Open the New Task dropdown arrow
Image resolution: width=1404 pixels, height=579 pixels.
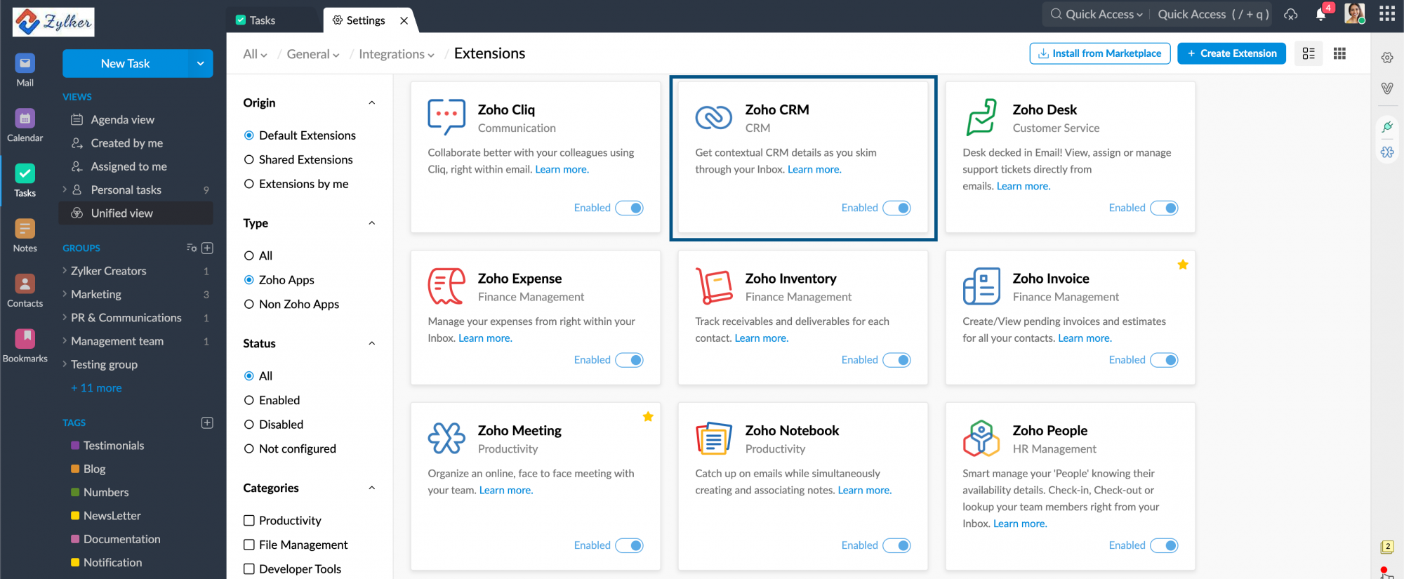coord(200,64)
